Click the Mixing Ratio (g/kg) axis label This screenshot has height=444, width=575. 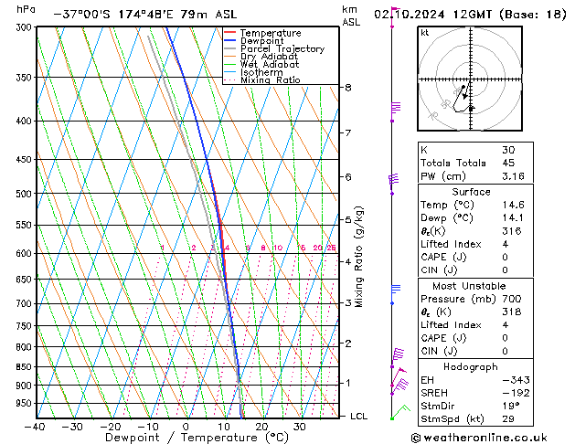(x=359, y=257)
